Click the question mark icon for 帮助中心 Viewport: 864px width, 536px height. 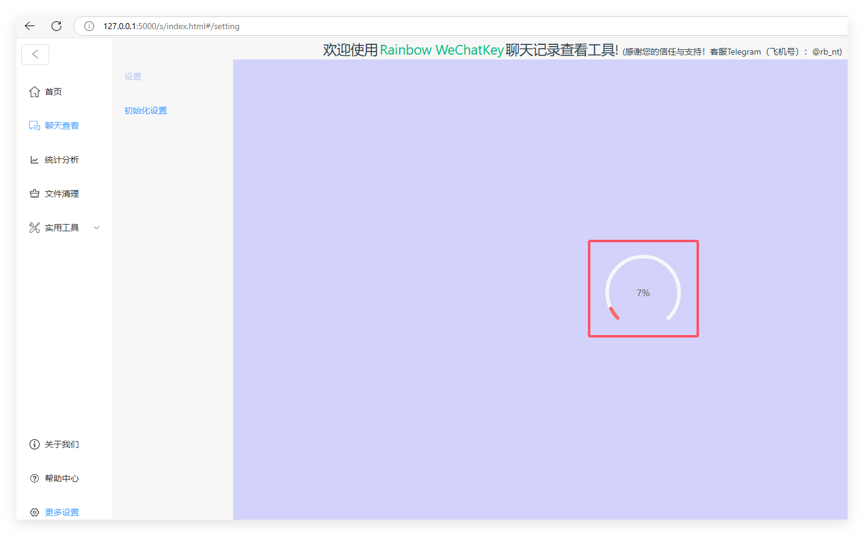[35, 478]
